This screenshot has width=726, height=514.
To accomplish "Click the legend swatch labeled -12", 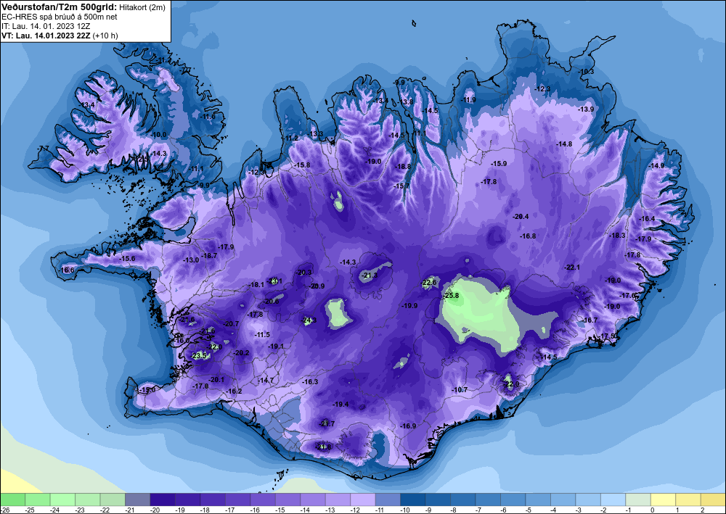I will tap(362, 500).
